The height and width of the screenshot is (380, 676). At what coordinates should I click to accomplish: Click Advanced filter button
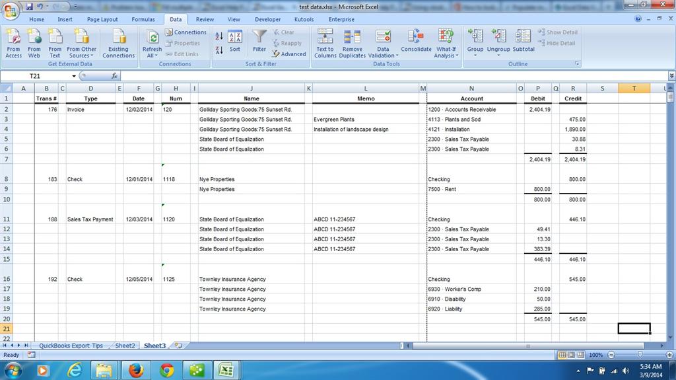289,54
